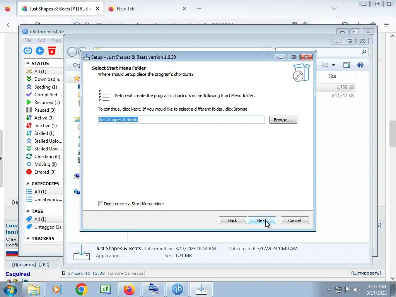Click the media player taskbar icon
This screenshot has height=297, width=396.
tap(57, 289)
